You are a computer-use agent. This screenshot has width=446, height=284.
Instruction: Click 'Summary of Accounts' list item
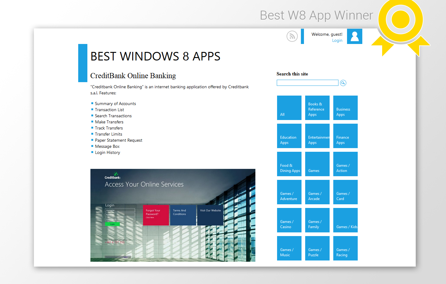(115, 104)
